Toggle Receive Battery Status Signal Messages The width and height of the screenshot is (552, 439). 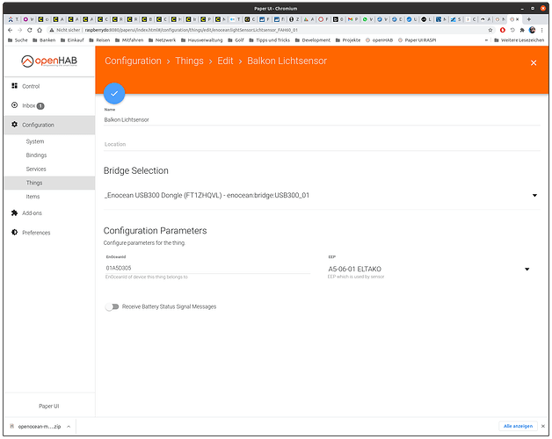112,306
